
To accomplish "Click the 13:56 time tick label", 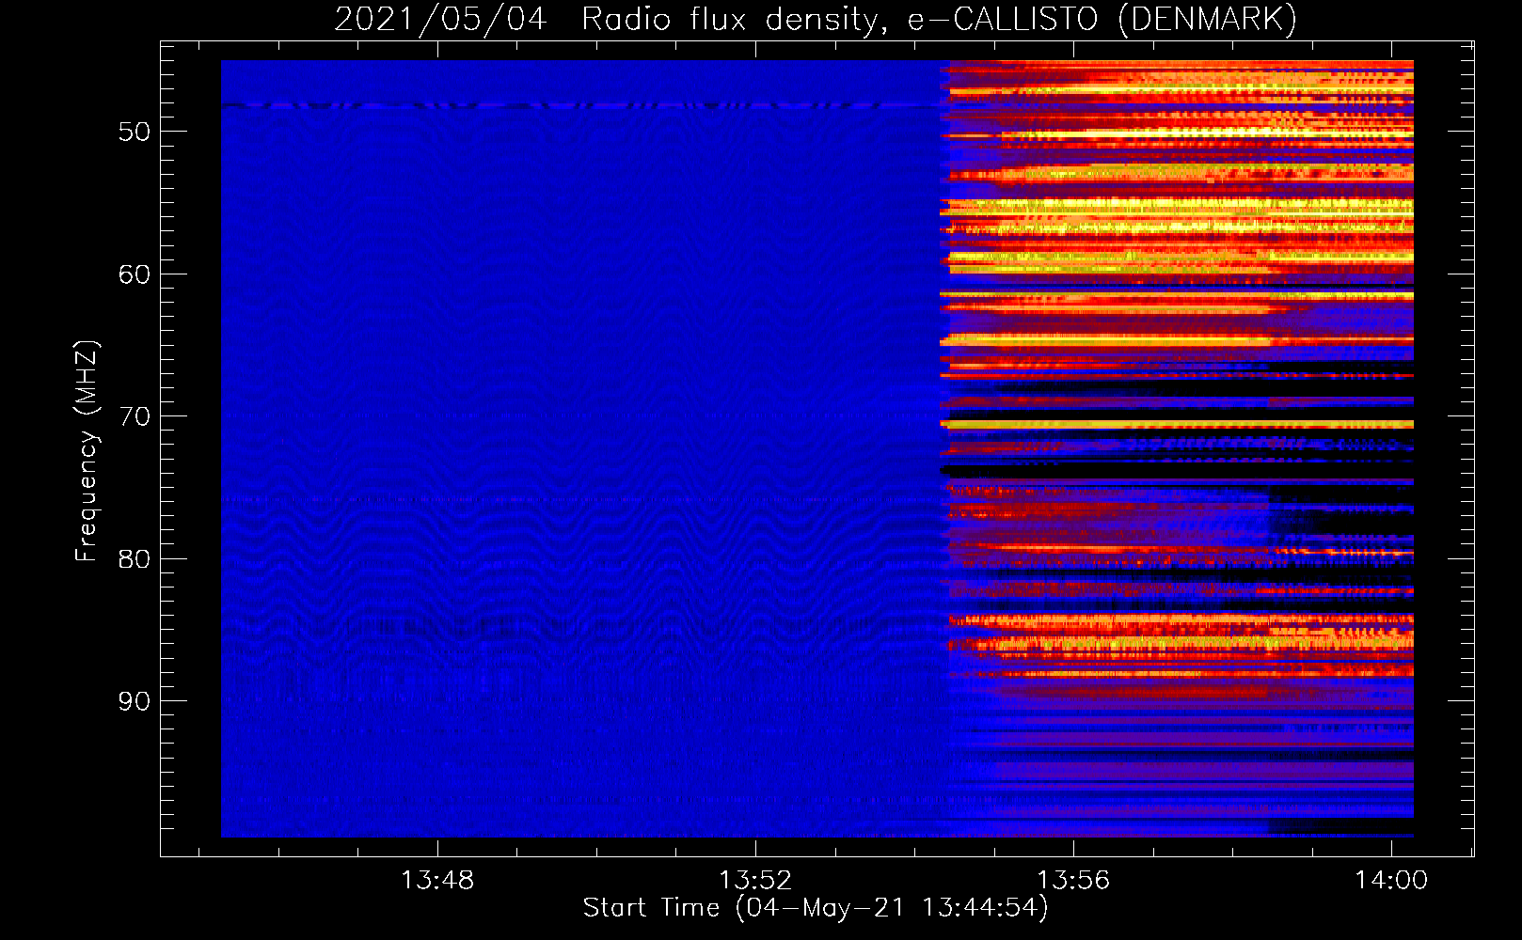I will (x=1073, y=881).
